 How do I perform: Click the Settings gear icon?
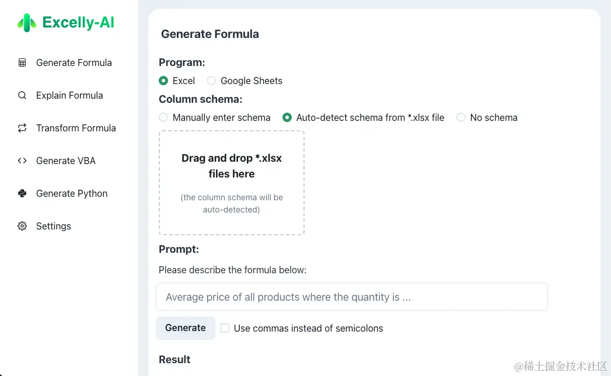coord(22,226)
